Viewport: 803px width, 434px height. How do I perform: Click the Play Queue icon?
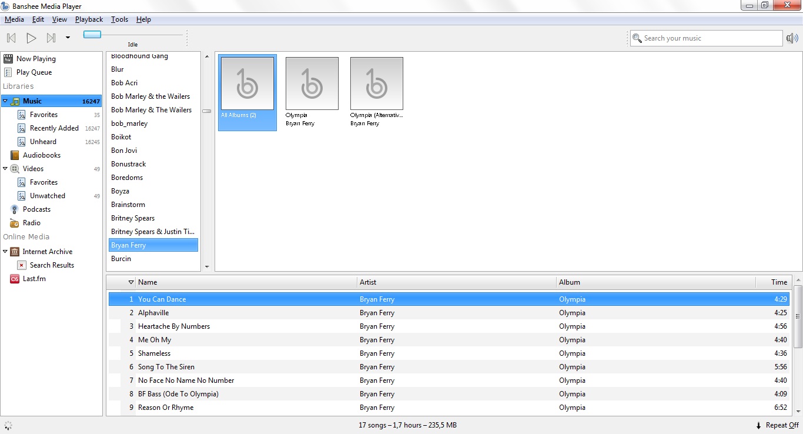pyautogui.click(x=8, y=72)
